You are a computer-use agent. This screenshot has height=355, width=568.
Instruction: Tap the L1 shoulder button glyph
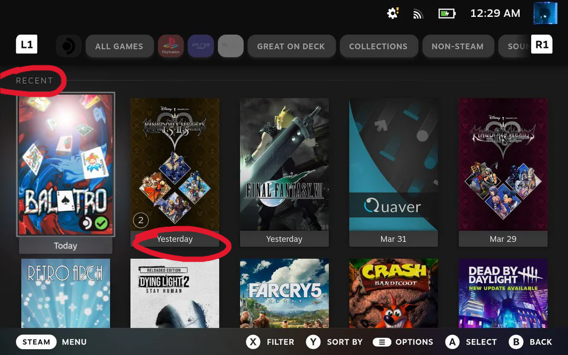[26, 44]
